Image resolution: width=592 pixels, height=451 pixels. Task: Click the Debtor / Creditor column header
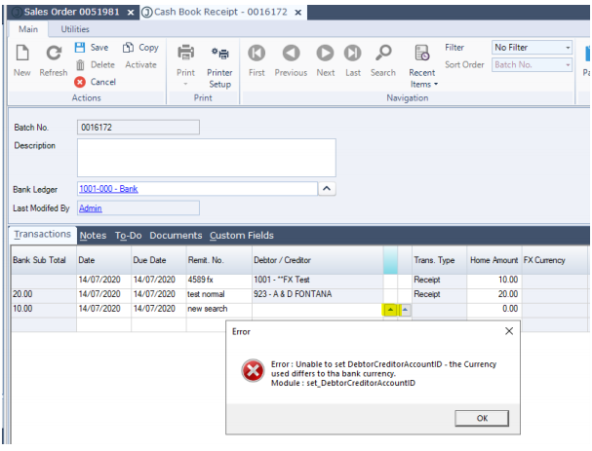pos(318,260)
